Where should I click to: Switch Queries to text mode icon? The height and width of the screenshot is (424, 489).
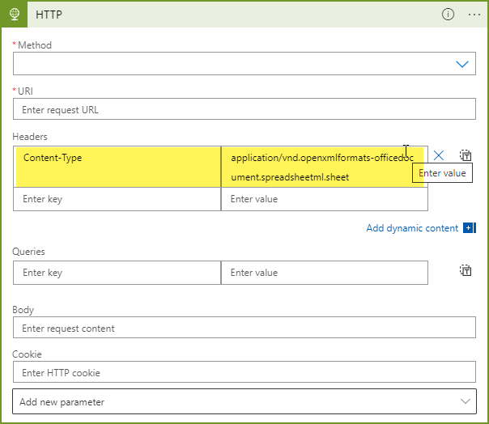pyautogui.click(x=466, y=271)
